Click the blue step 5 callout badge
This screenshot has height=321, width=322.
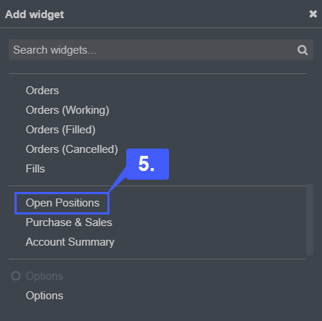point(147,164)
